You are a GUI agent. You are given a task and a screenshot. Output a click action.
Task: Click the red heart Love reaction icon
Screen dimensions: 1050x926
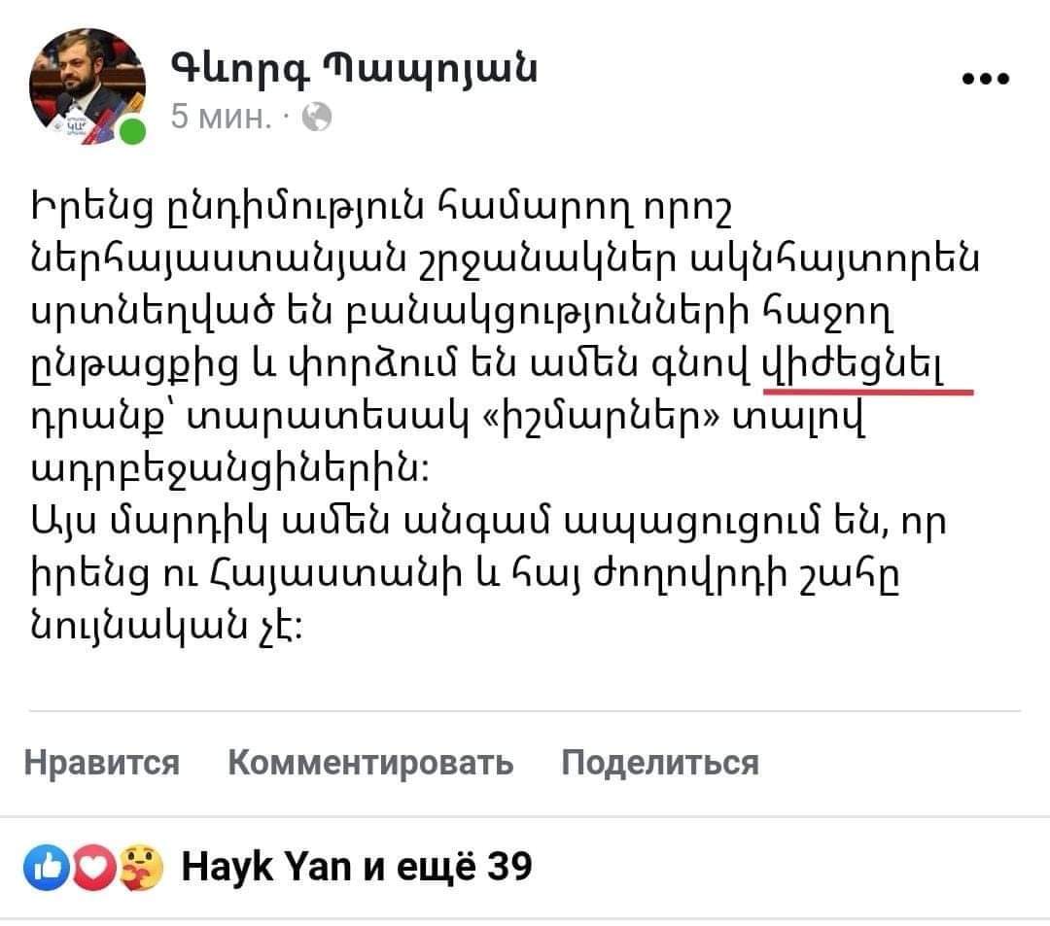click(95, 865)
